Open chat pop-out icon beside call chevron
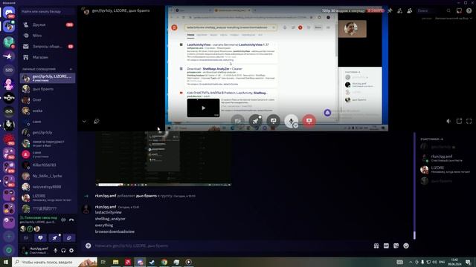The width and height of the screenshot is (476, 267). coord(97,122)
